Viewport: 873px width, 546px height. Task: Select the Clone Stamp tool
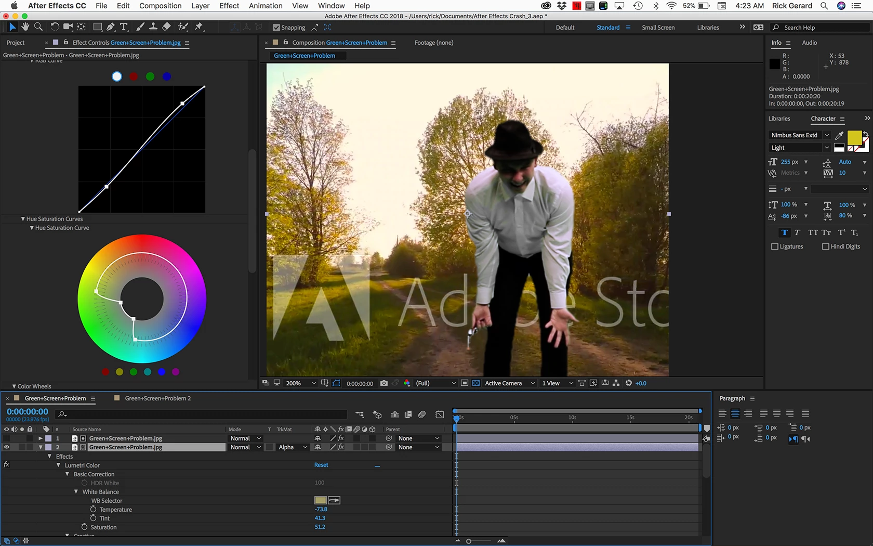pyautogui.click(x=153, y=27)
